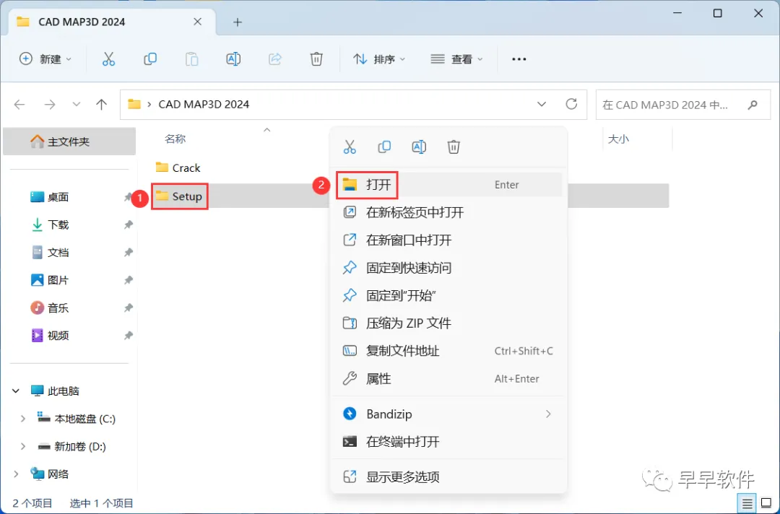780x514 pixels.
Task: Collapse the 此电脑 tree node
Action: [x=16, y=391]
